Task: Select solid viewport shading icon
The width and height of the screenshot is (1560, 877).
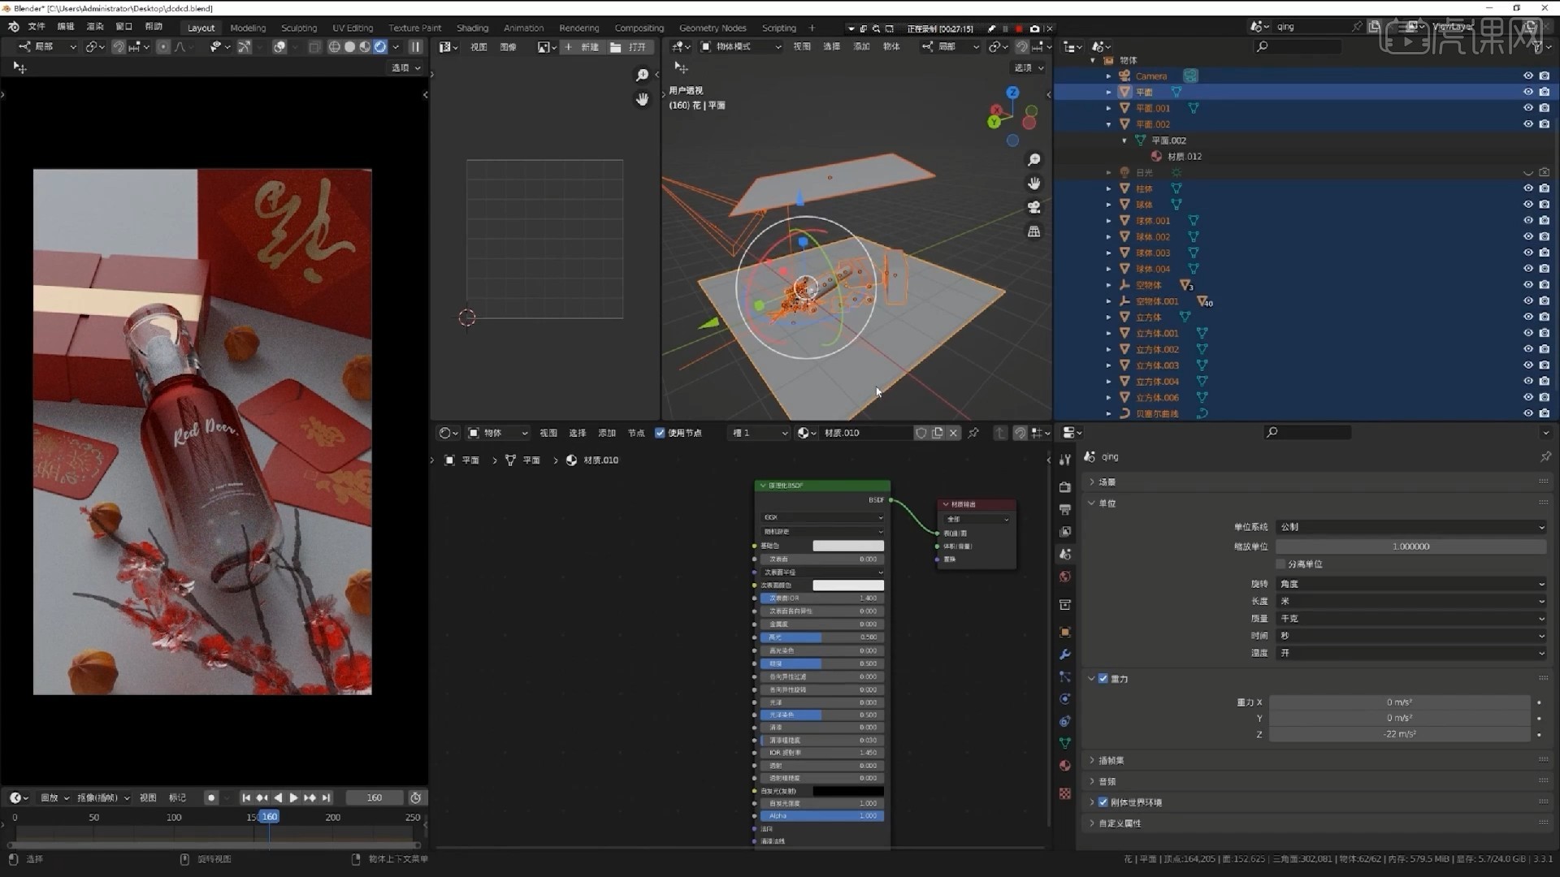Action: click(349, 47)
